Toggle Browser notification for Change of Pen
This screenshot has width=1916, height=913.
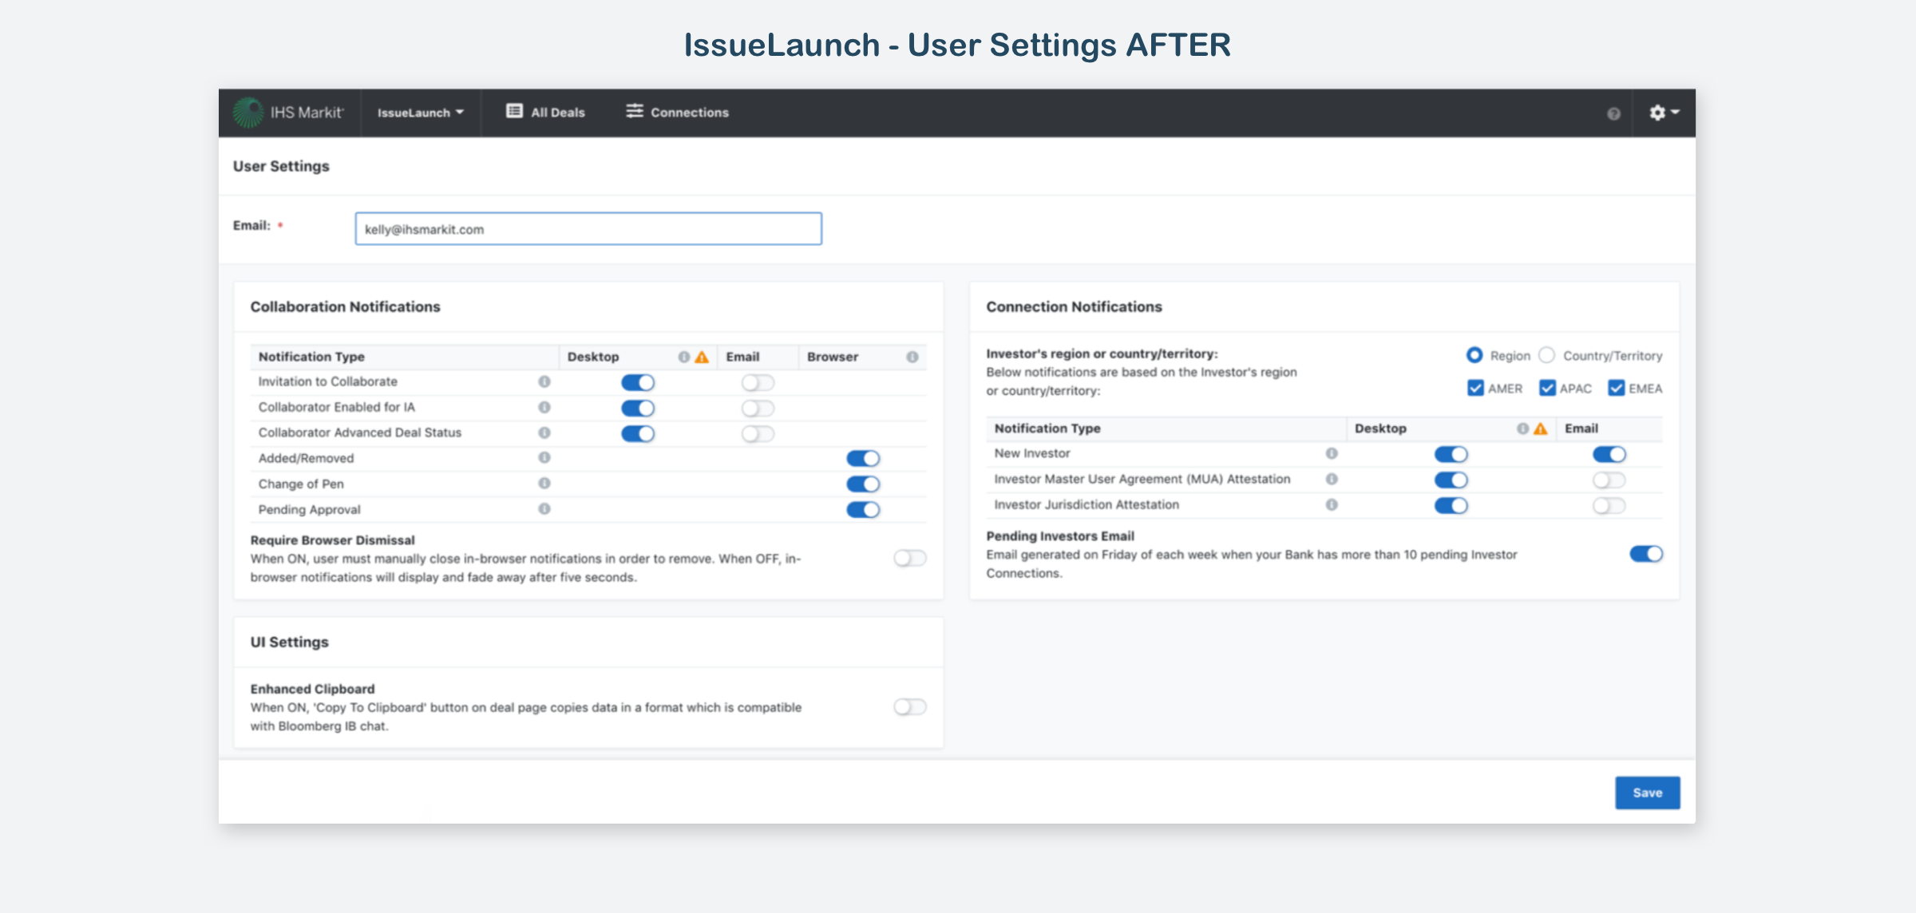(x=863, y=484)
